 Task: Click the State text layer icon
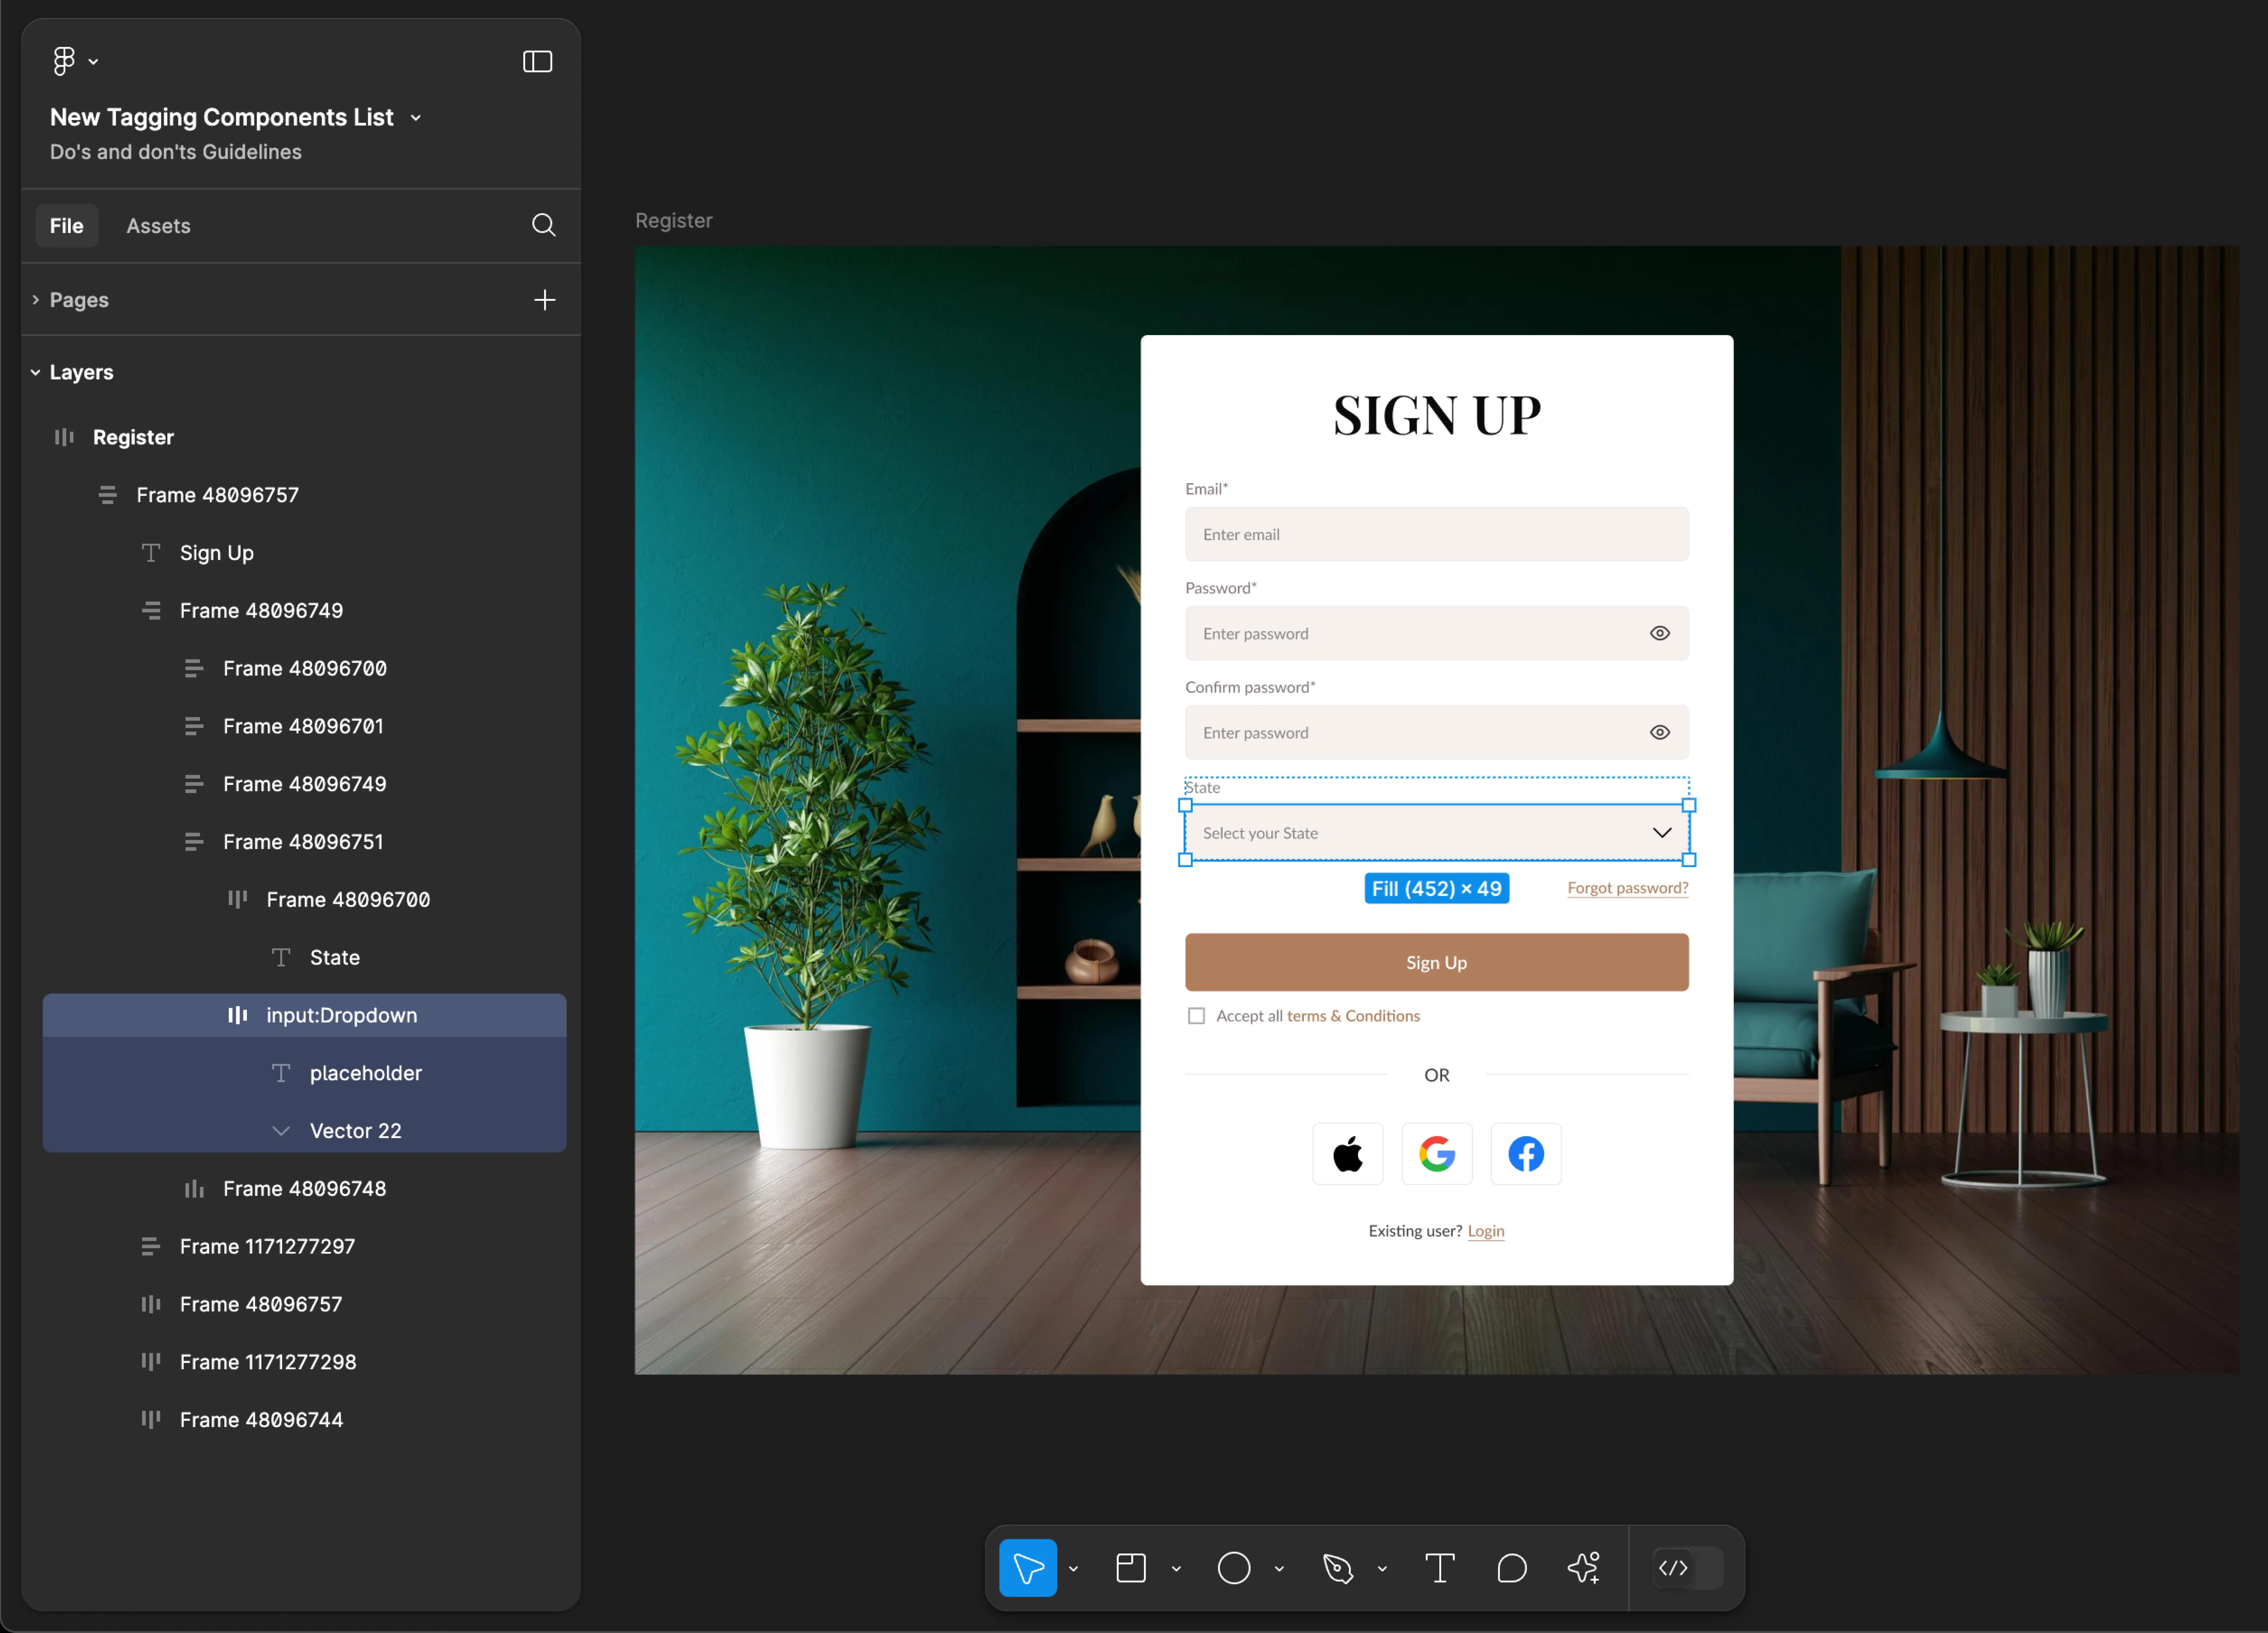pyautogui.click(x=281, y=957)
